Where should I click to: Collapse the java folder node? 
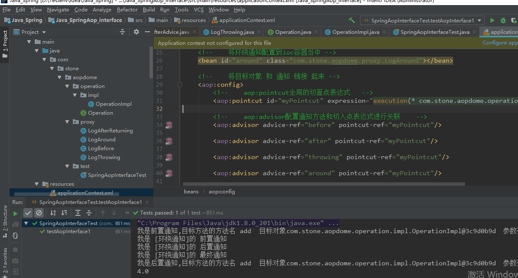click(x=36, y=51)
